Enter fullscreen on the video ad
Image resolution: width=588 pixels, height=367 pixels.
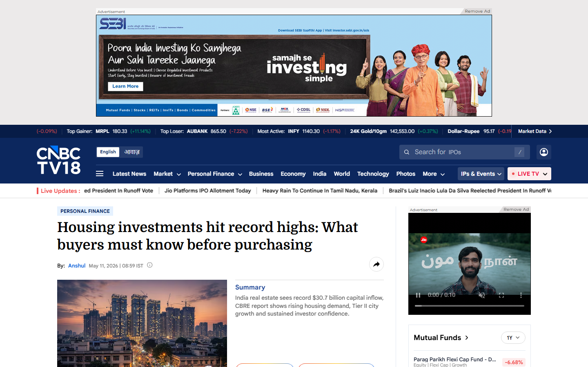(x=501, y=295)
